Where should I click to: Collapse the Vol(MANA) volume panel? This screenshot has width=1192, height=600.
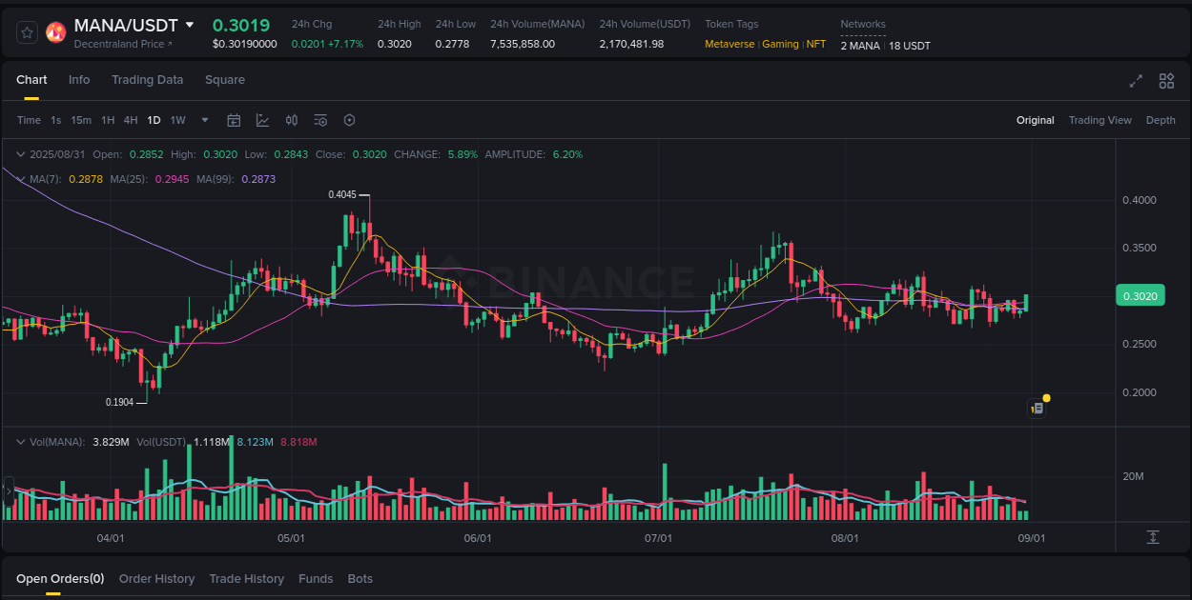click(20, 441)
